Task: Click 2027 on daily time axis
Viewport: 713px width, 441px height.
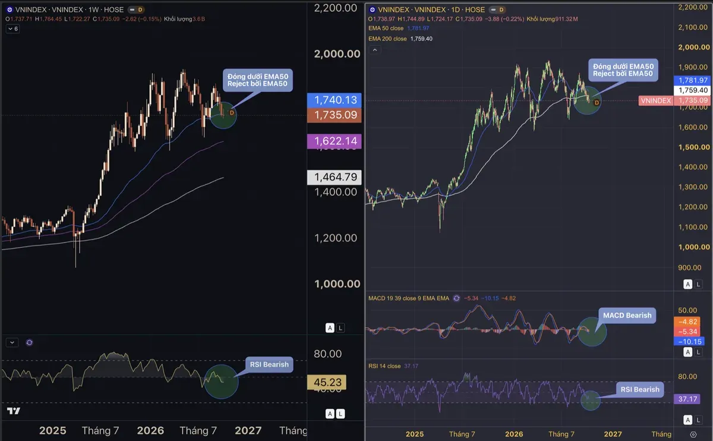Action: point(613,434)
